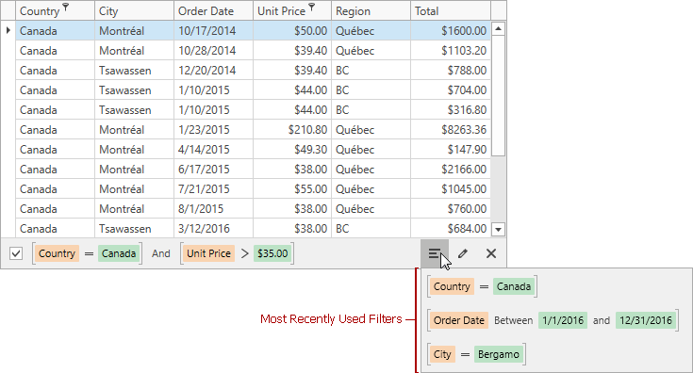The width and height of the screenshot is (693, 373).
Task: Click the $35.00 value in filter panel
Action: pos(272,253)
